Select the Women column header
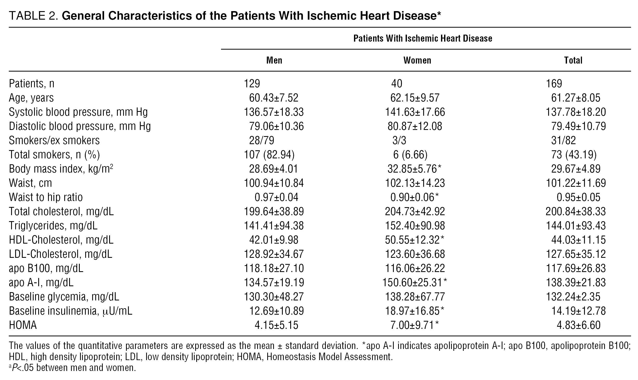 coord(417,60)
